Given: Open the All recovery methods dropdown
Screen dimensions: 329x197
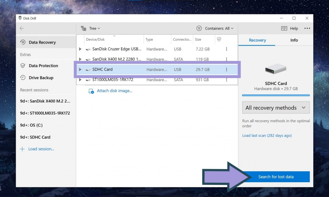Looking at the screenshot, I should (276, 107).
